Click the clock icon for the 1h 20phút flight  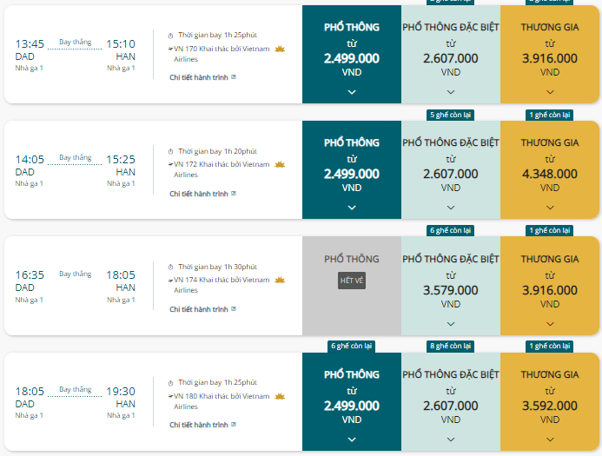tap(170, 152)
